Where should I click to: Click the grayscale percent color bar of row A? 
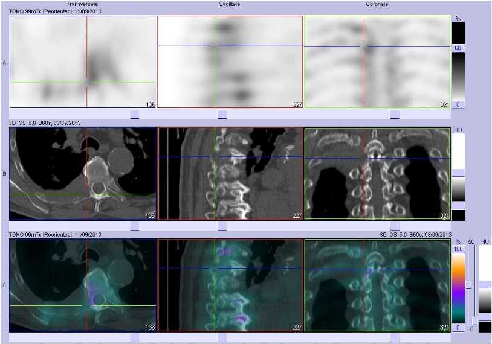pos(458,77)
